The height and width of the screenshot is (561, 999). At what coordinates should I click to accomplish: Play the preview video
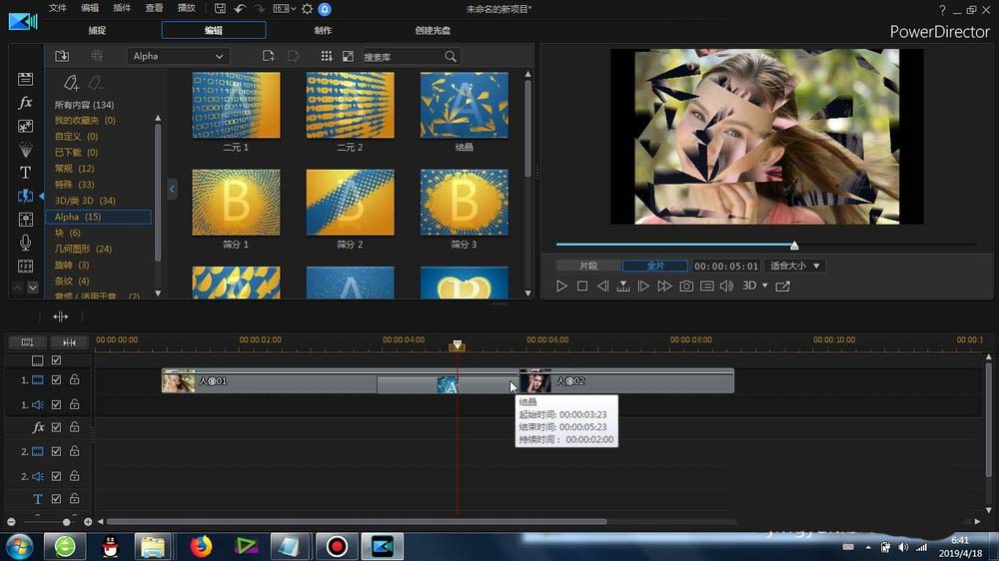[x=561, y=285]
